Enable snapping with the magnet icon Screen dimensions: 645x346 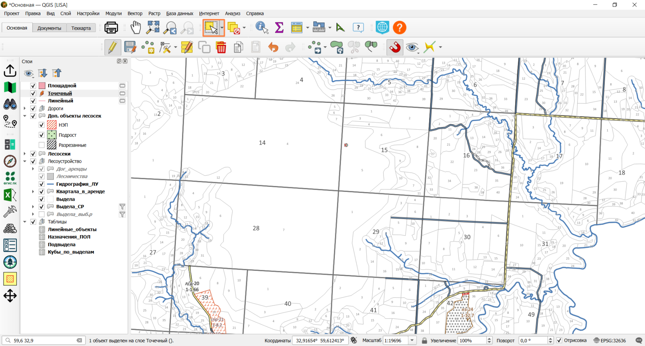[x=395, y=47]
